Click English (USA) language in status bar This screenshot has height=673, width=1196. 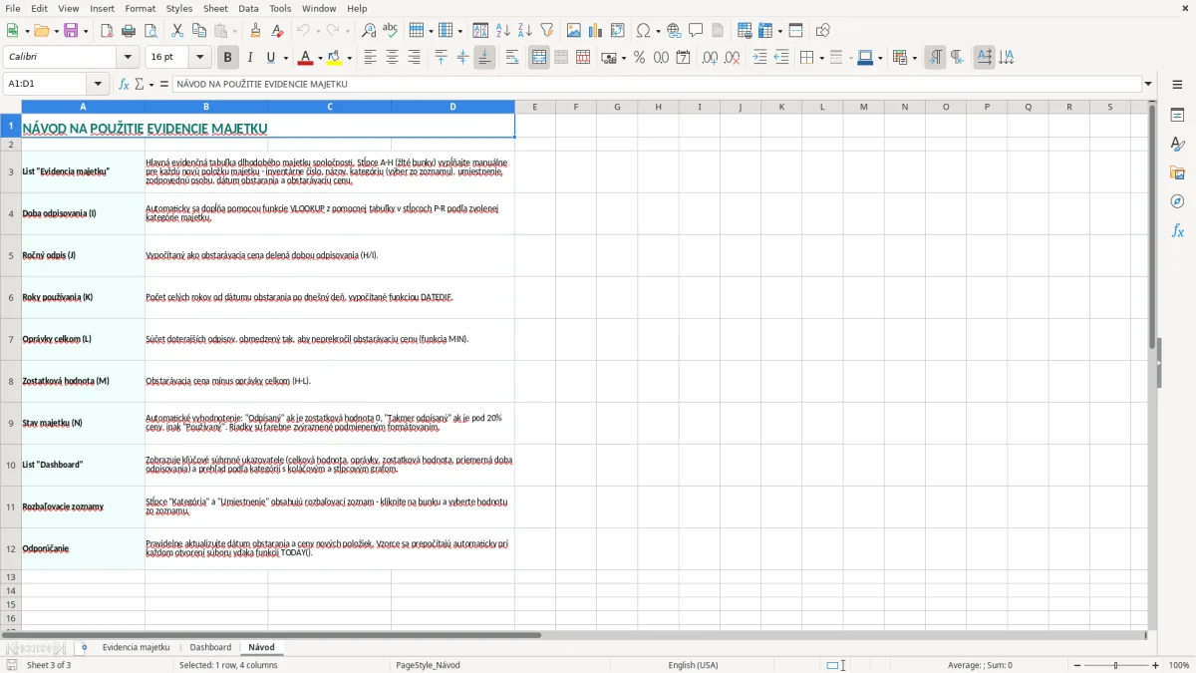click(x=693, y=665)
